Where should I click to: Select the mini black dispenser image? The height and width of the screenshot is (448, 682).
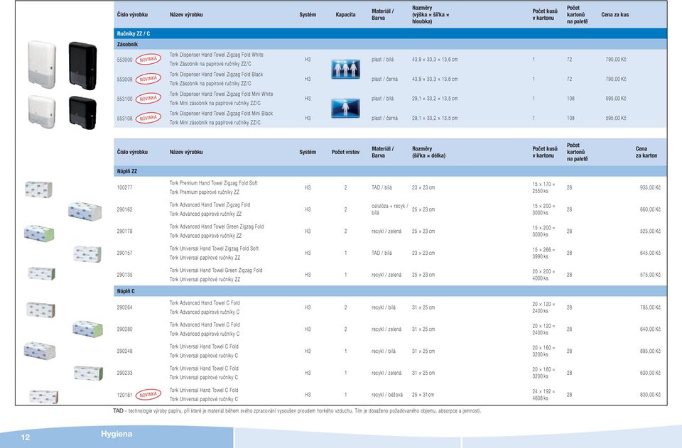82,113
